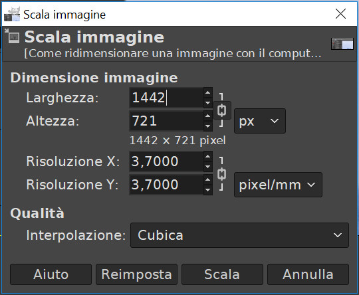Open the pixel/mm resolution unit dropdown

[x=278, y=185]
